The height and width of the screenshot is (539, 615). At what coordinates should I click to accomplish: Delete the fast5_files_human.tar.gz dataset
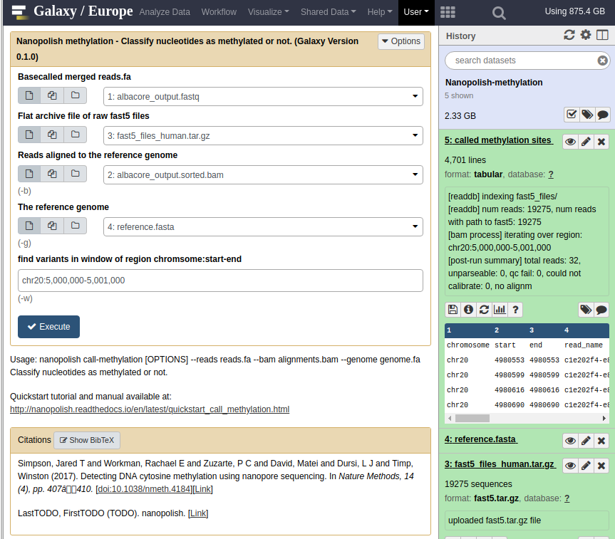click(601, 466)
